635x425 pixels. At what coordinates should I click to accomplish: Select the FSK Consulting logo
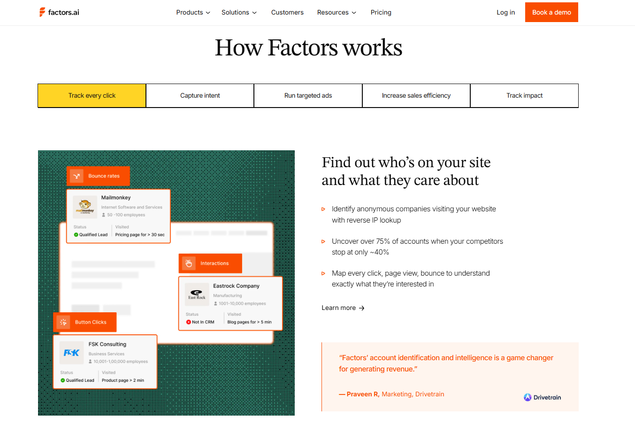[71, 353]
